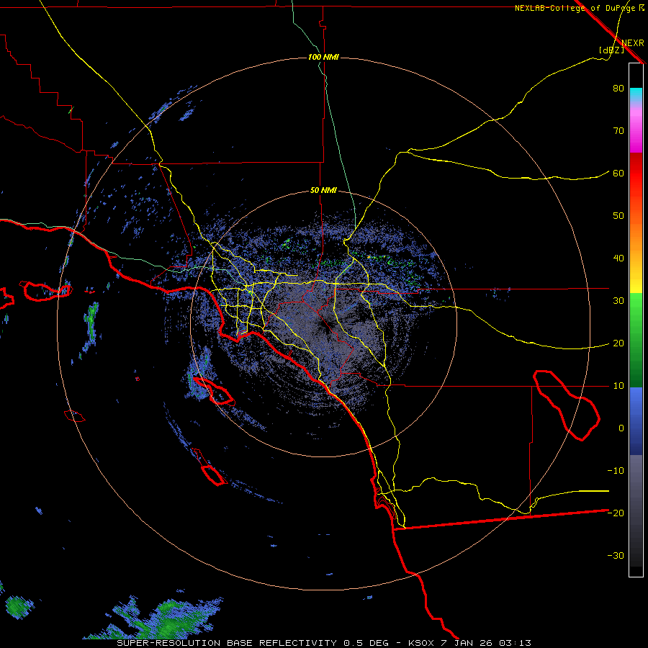Click the 70 value on dBZ scale
Viewport: 648px width, 648px height.
point(618,131)
